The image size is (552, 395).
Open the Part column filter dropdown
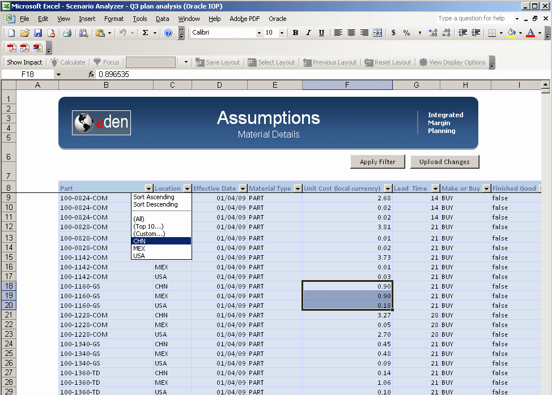tap(149, 188)
